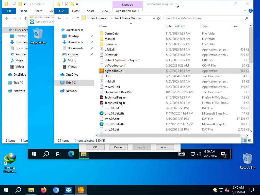This screenshot has height=195, width=260.
Task: Select the tmo.03.dat file
Action: pos(112,129)
